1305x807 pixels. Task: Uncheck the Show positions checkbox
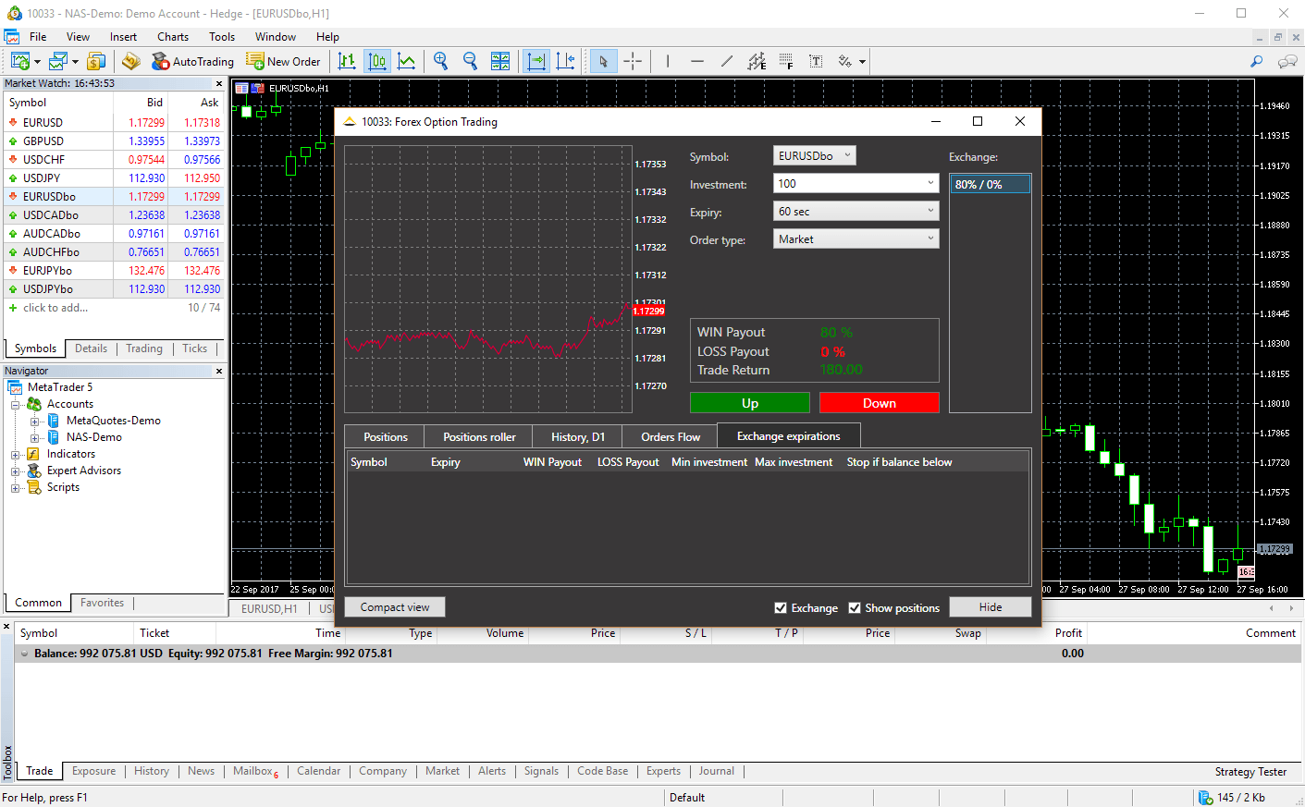tap(855, 608)
